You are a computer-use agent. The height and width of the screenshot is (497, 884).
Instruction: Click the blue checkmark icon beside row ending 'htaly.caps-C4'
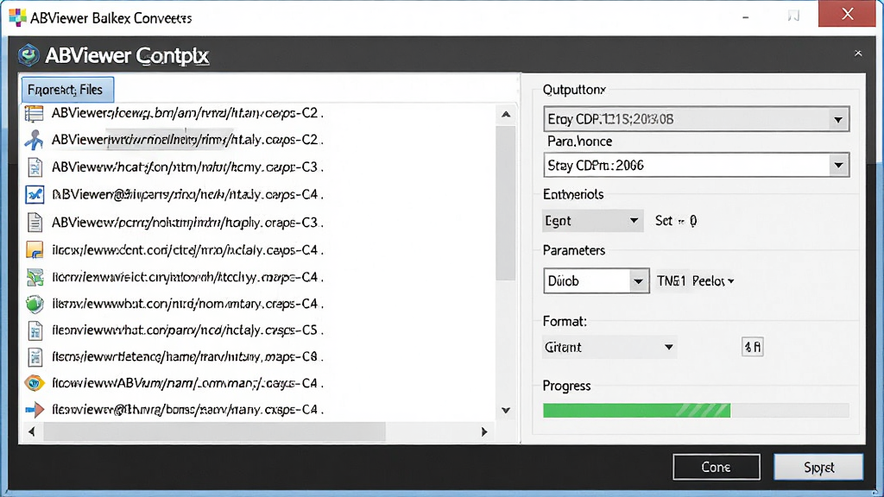pyautogui.click(x=35, y=194)
